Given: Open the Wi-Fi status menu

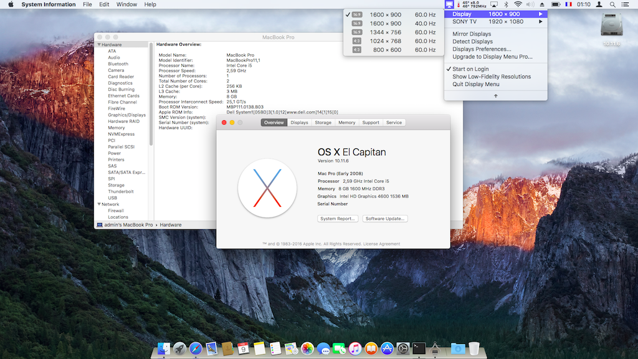Looking at the screenshot, I should coord(518,4).
